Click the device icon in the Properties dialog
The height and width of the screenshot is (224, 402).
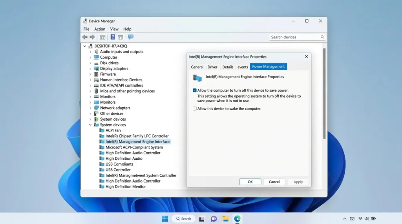[197, 78]
